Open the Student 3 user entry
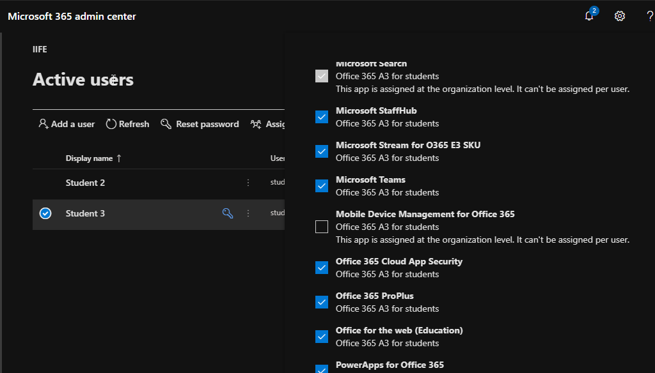This screenshot has width=655, height=373. (x=85, y=213)
